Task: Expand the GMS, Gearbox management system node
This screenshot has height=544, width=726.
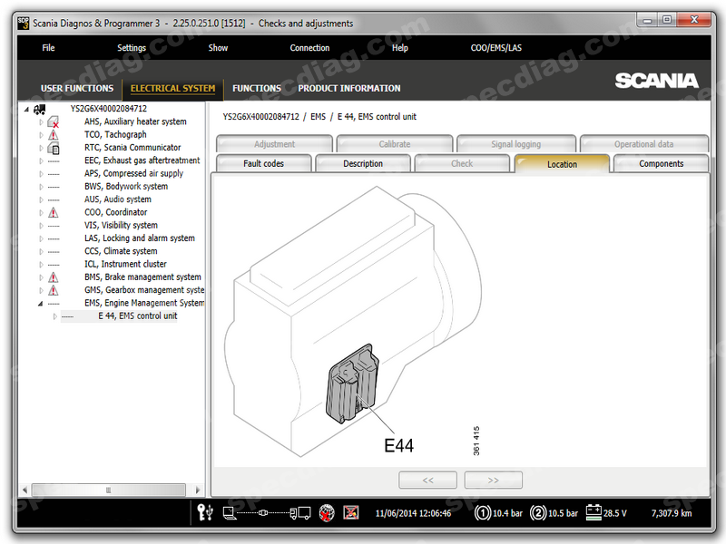Action: (41, 290)
